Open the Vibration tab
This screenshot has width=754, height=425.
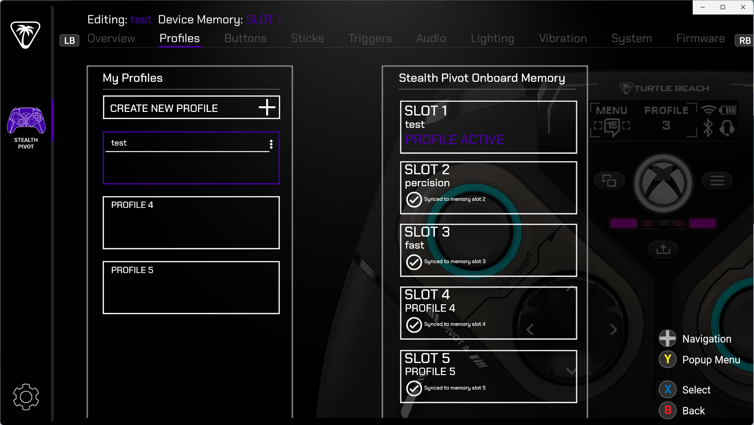(x=563, y=38)
